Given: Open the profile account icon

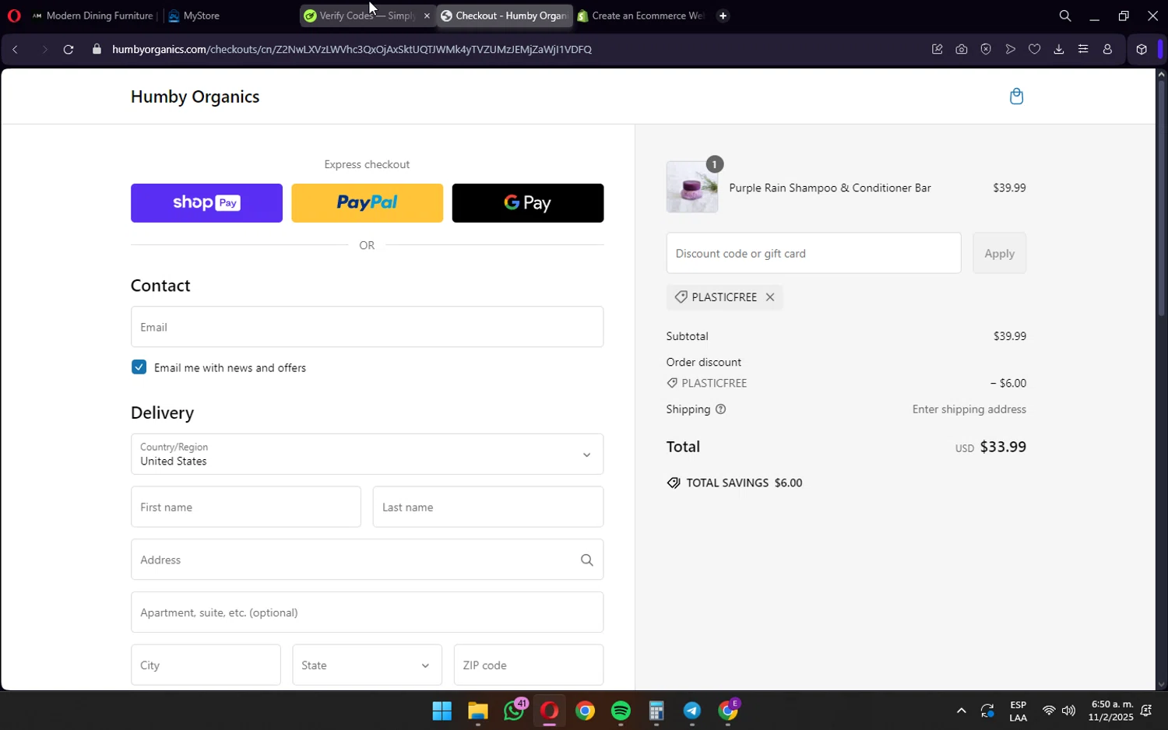Looking at the screenshot, I should (1107, 49).
